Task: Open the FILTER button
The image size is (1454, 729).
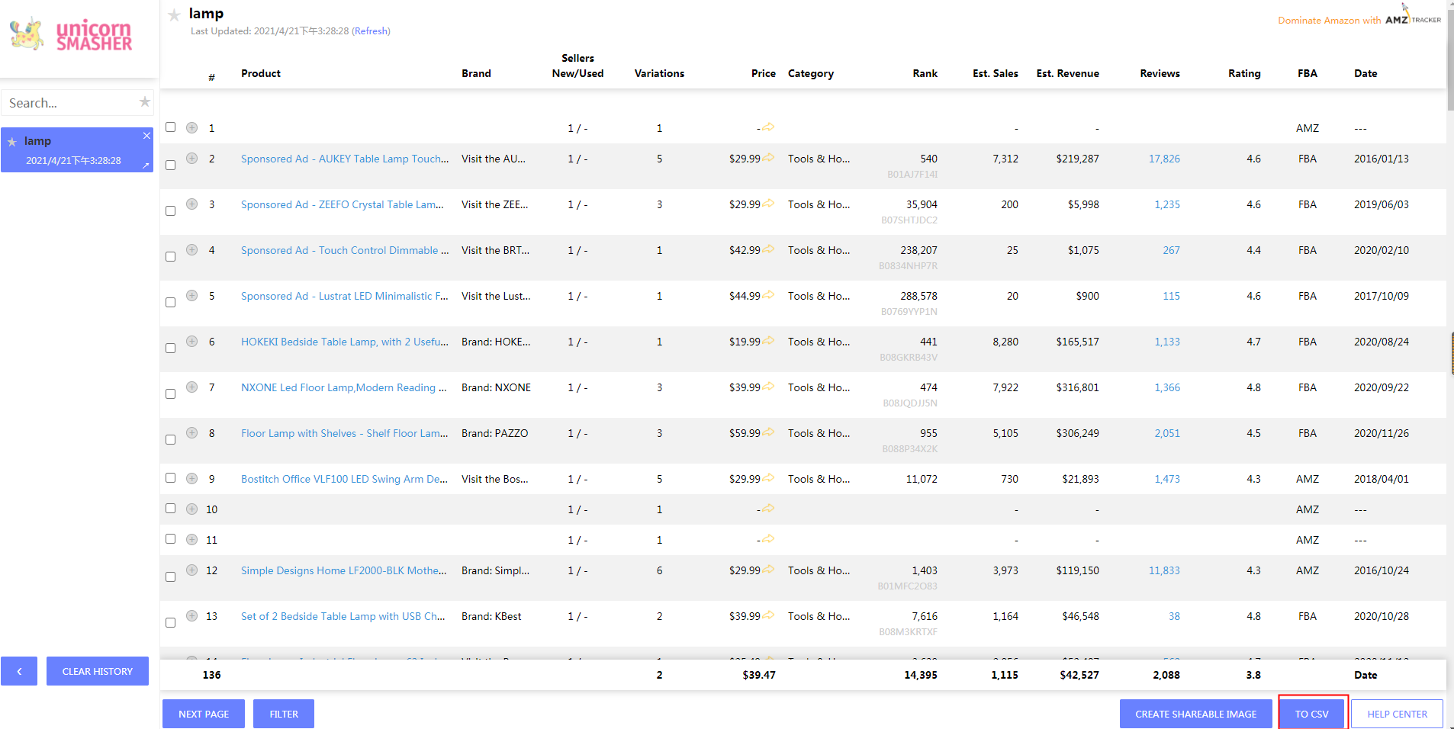Action: pyautogui.click(x=284, y=714)
